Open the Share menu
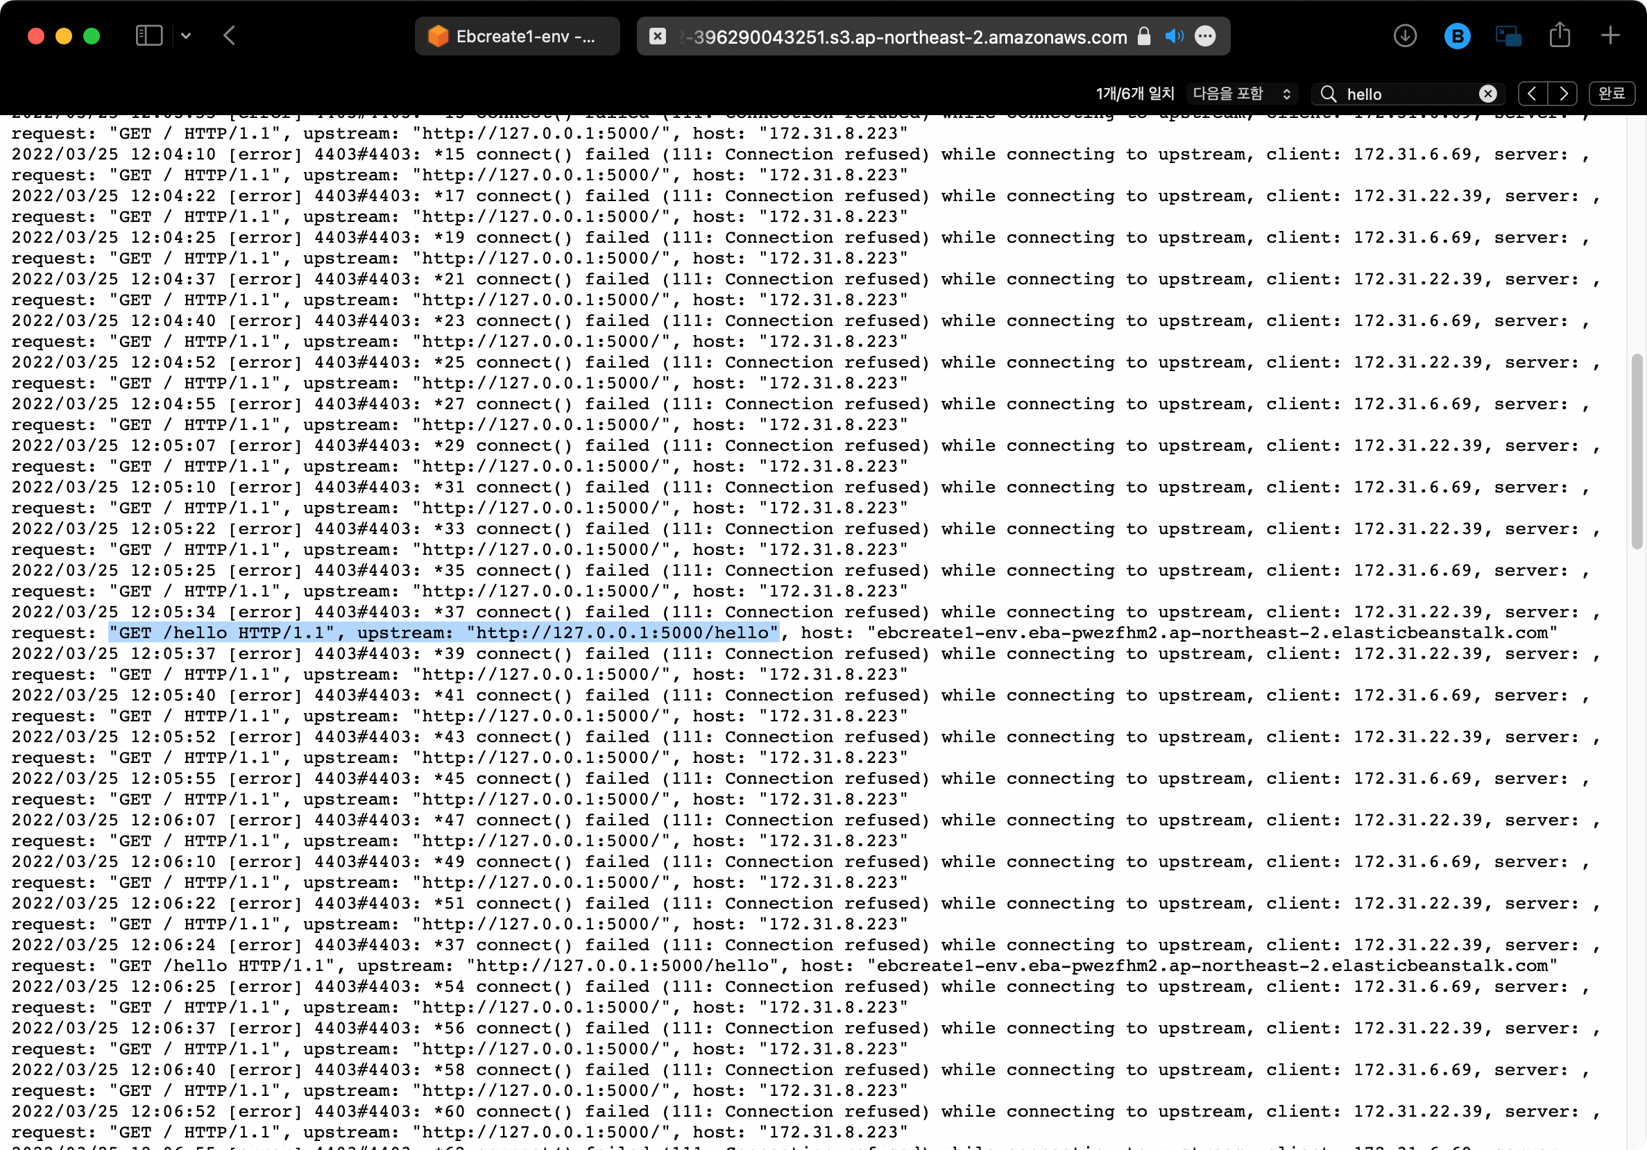Image resolution: width=1647 pixels, height=1150 pixels. [x=1560, y=35]
